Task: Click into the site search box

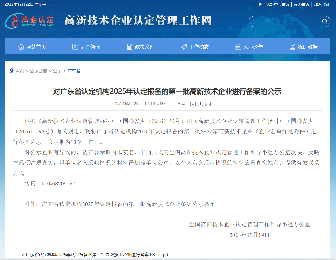Action: coord(285,21)
